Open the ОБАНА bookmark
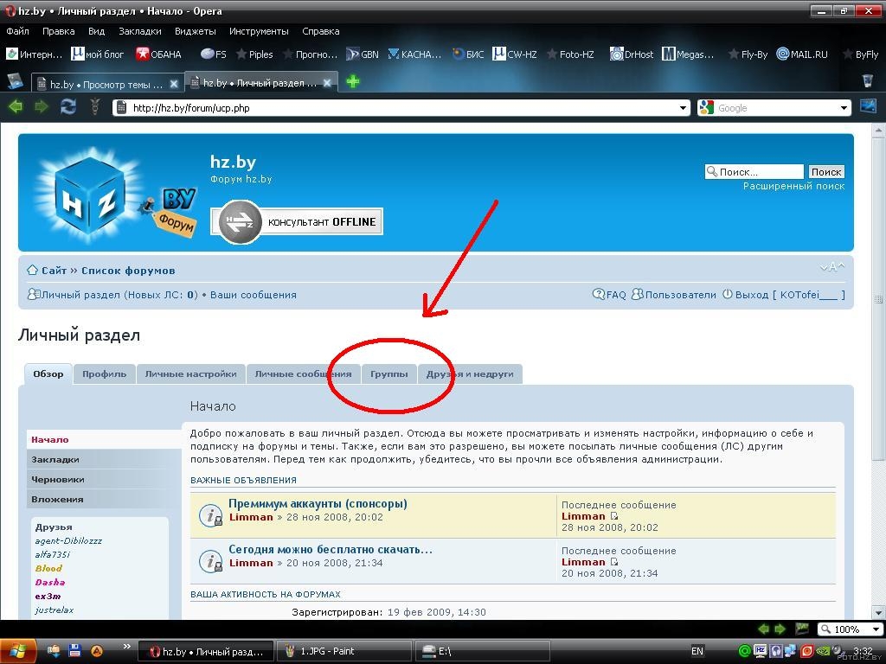 [x=159, y=54]
